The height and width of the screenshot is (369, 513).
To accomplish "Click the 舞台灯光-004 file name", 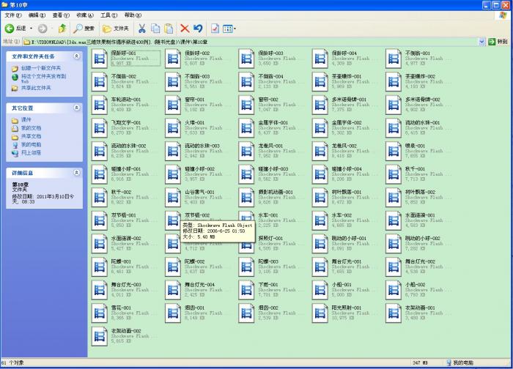I will click(199, 285).
